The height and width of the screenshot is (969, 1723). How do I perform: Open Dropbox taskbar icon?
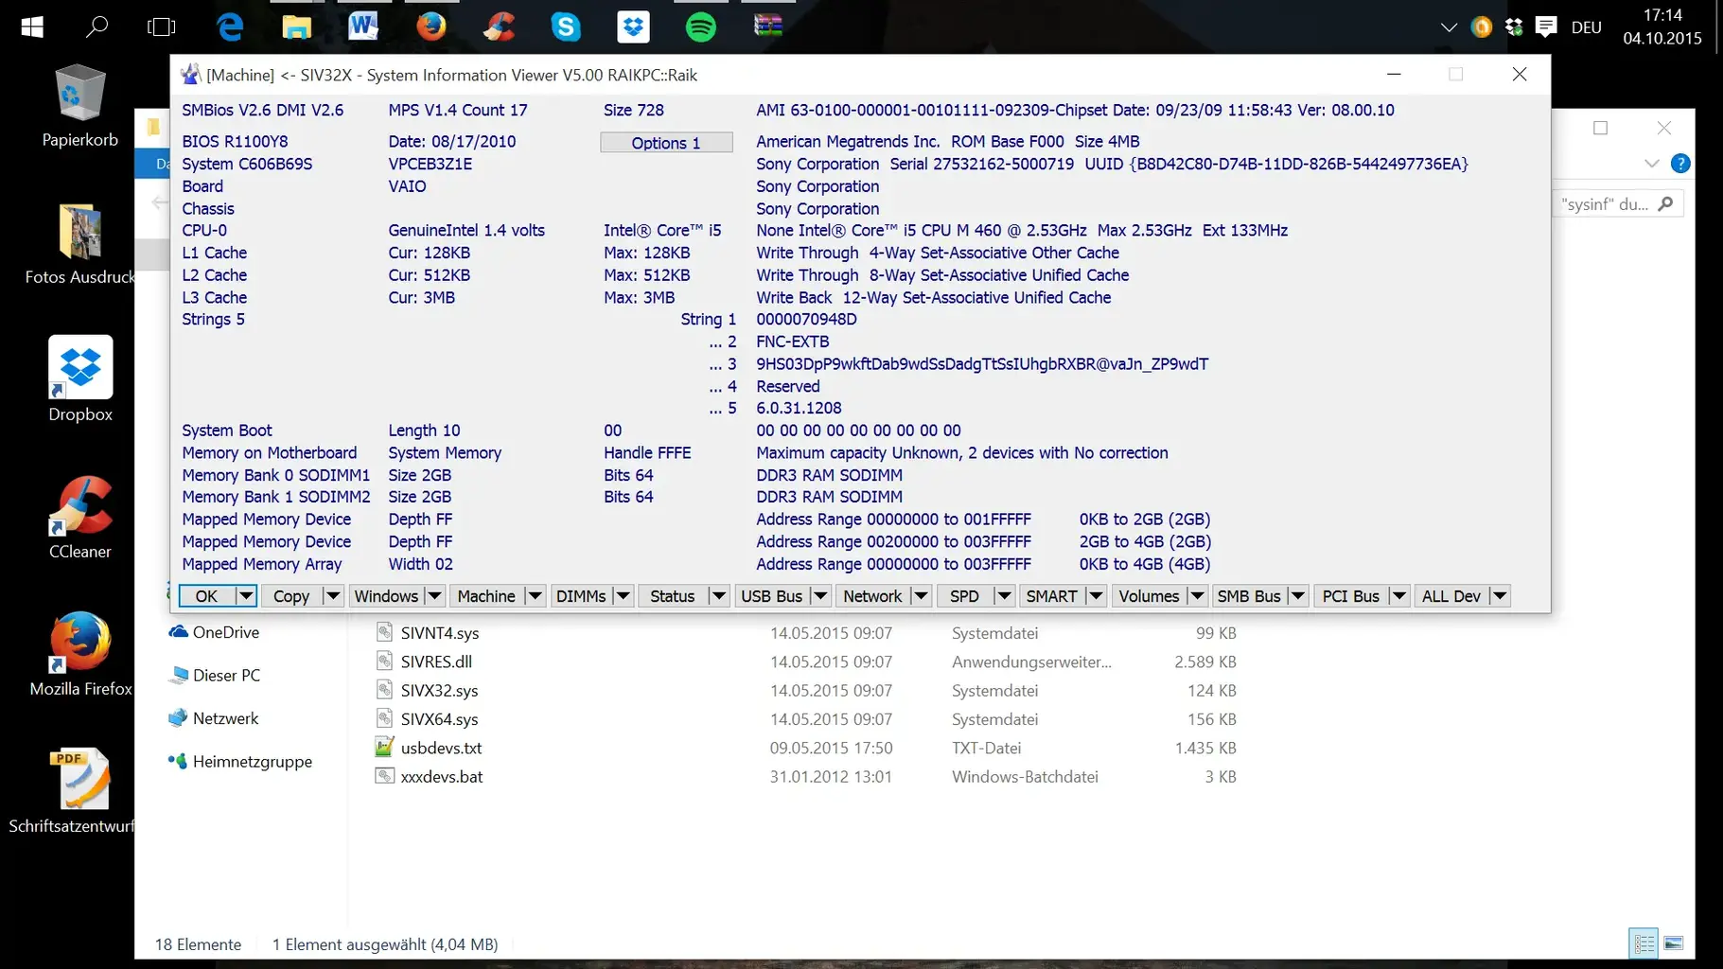[x=633, y=26]
